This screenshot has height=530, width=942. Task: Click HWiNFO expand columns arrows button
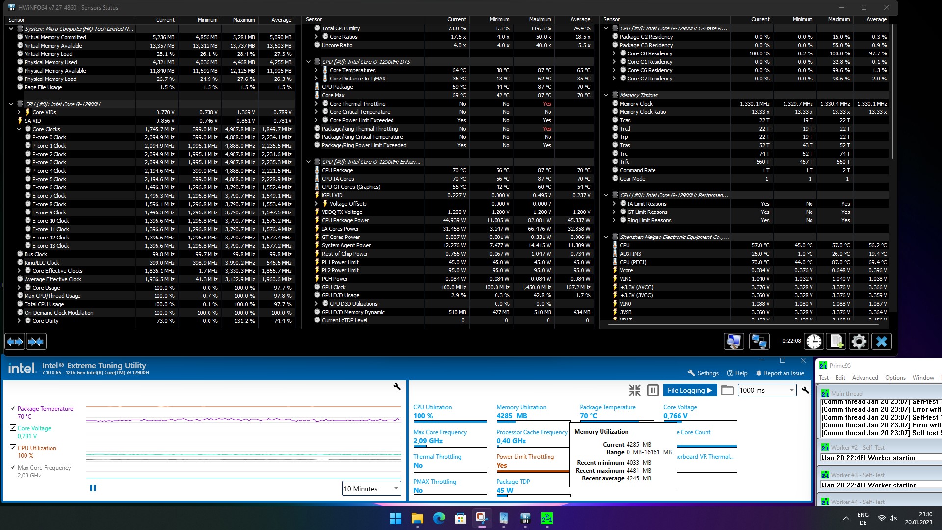coord(15,342)
